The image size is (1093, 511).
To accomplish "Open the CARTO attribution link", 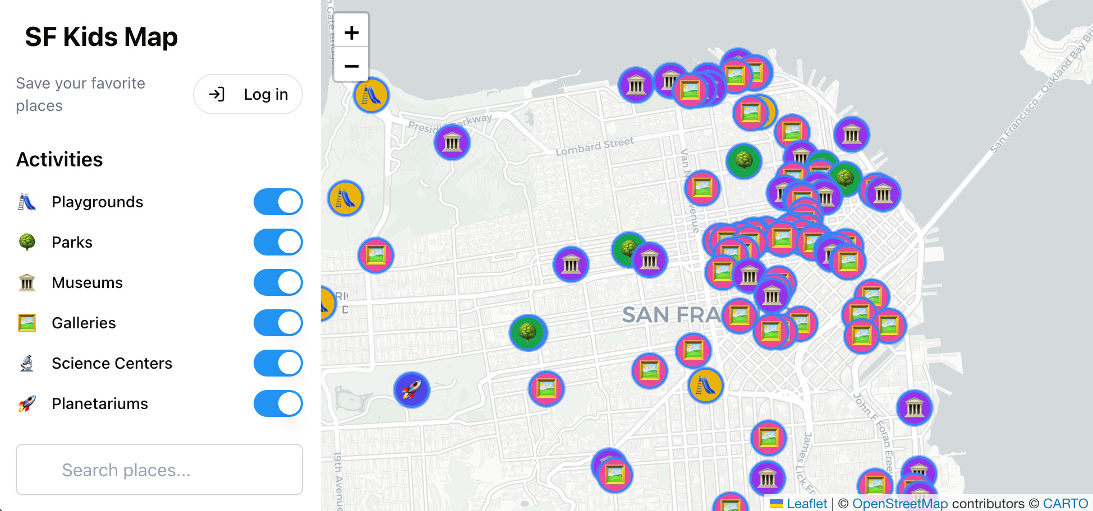I will [1065, 503].
